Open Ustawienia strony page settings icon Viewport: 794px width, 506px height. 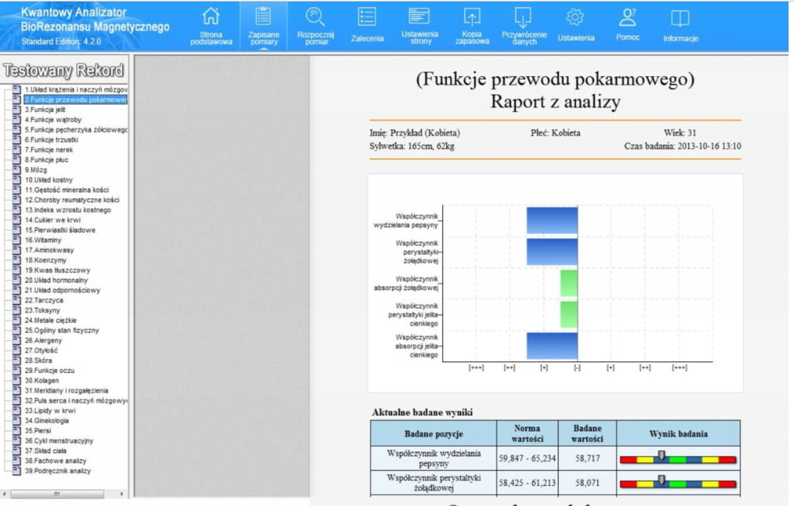point(420,17)
